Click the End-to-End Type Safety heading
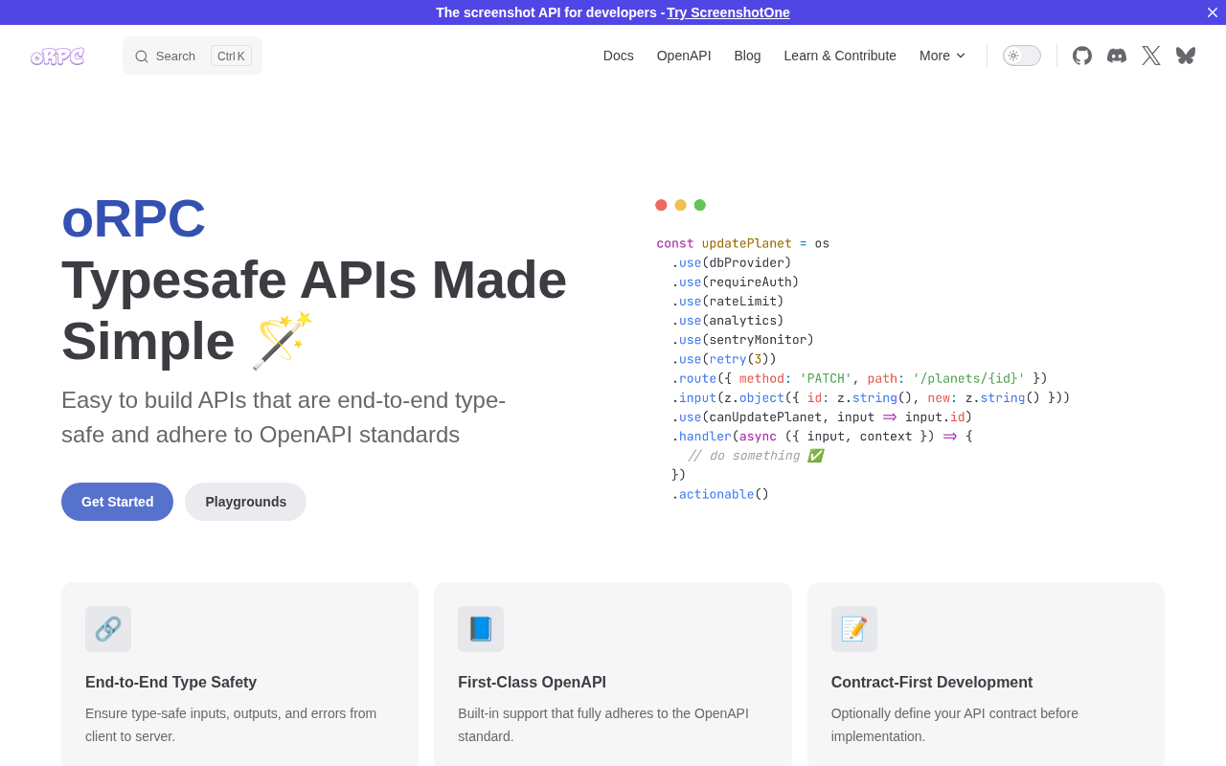 (x=171, y=683)
